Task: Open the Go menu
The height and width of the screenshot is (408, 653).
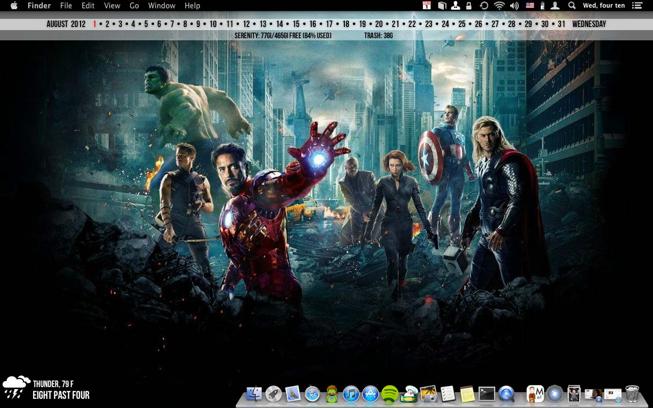Action: (134, 6)
